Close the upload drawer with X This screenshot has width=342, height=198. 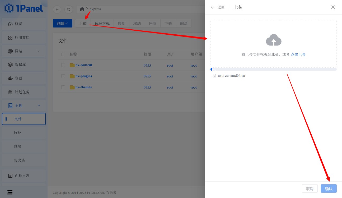coord(333,7)
